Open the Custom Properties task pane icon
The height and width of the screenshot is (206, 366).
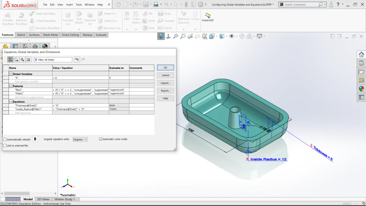pyautogui.click(x=361, y=97)
